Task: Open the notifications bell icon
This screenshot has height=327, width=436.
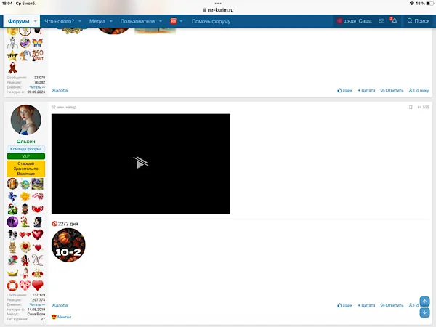Action: click(393, 21)
